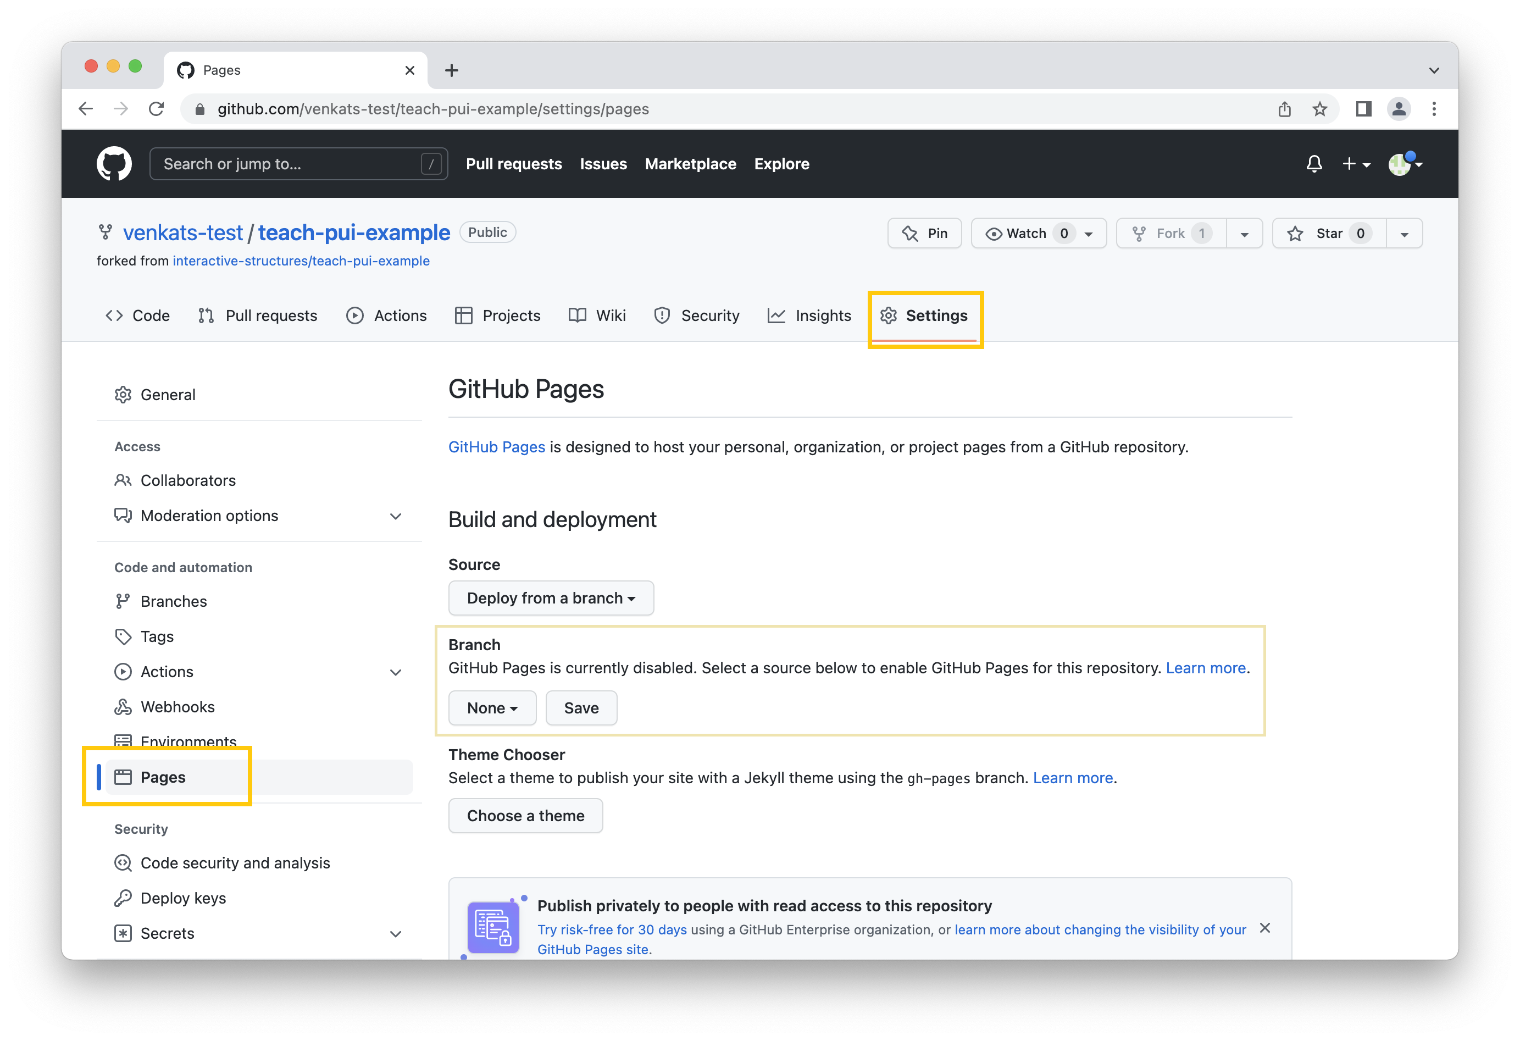Open Branch section Learn more link
Image resolution: width=1520 pixels, height=1041 pixels.
[x=1206, y=668]
